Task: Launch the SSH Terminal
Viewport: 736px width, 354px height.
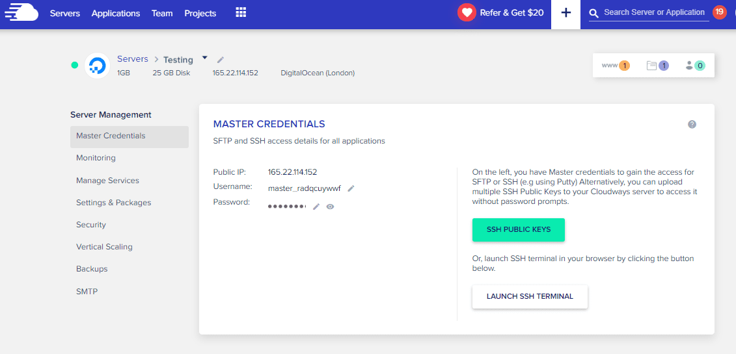Action: 530,296
